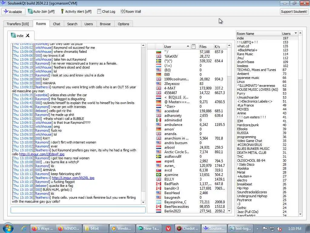Open the Room Wall
Screen dimensions: 310x233
131,12
